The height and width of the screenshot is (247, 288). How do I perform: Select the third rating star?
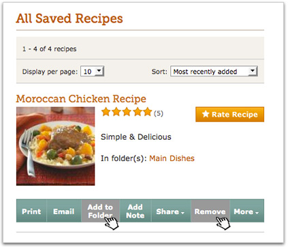[127, 112]
